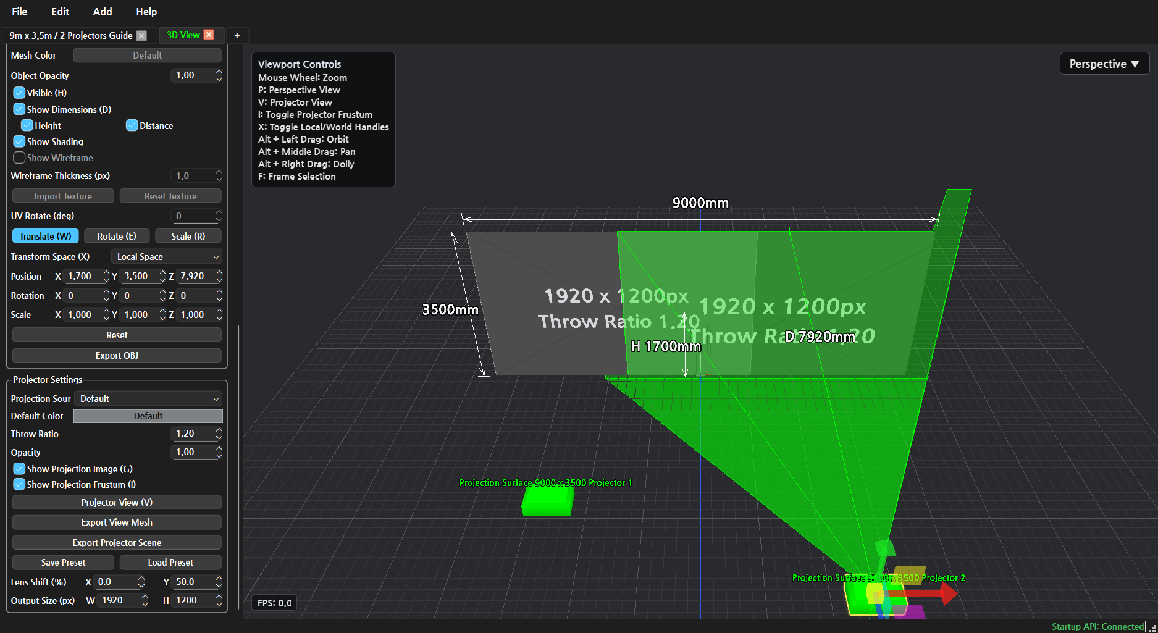
Task: Click Save Preset button
Action: [63, 563]
